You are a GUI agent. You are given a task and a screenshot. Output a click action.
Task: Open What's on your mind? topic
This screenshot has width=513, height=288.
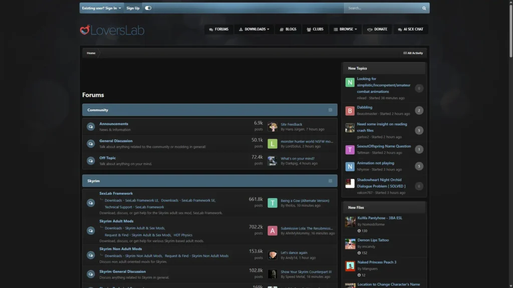(x=298, y=158)
